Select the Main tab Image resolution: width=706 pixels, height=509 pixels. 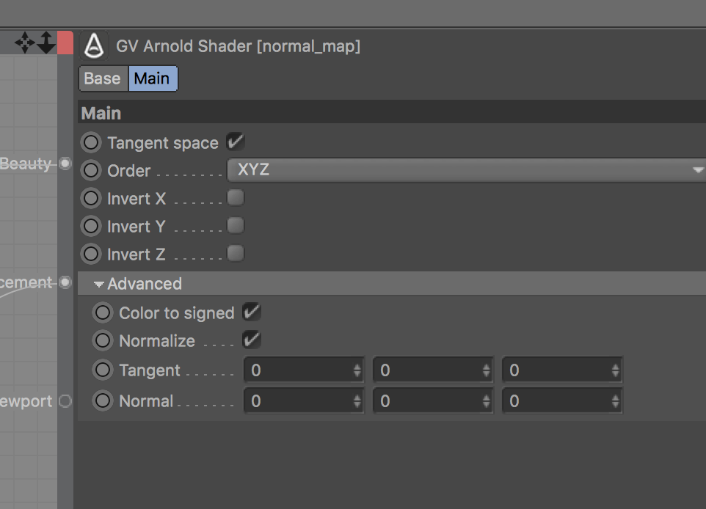(x=152, y=78)
